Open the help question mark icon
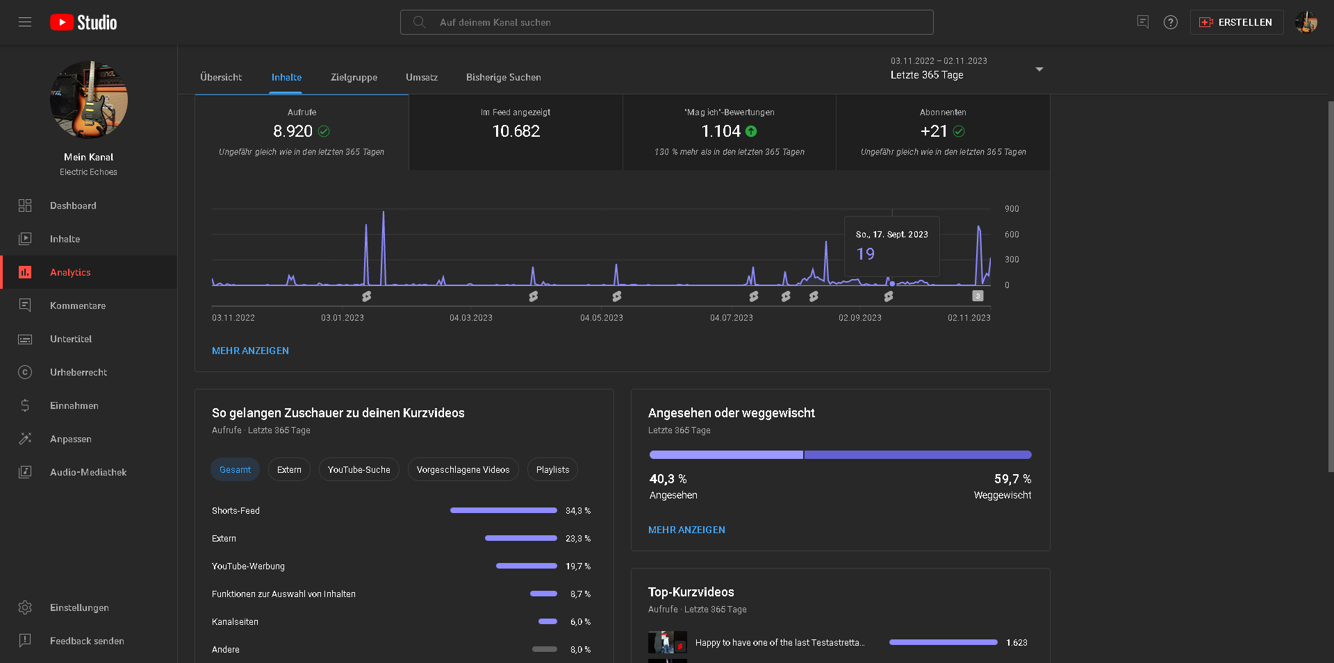Screen dimensions: 1334x663 click(x=1171, y=22)
